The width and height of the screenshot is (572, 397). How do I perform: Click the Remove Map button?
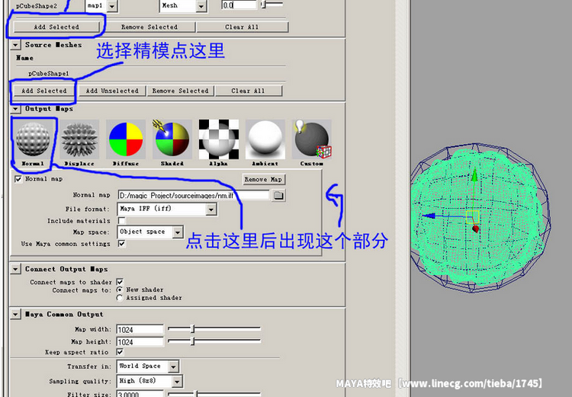(x=264, y=179)
